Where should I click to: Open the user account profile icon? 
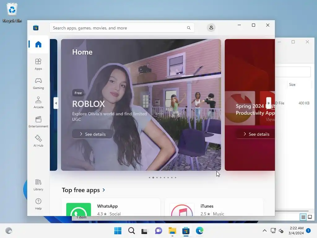click(x=211, y=28)
